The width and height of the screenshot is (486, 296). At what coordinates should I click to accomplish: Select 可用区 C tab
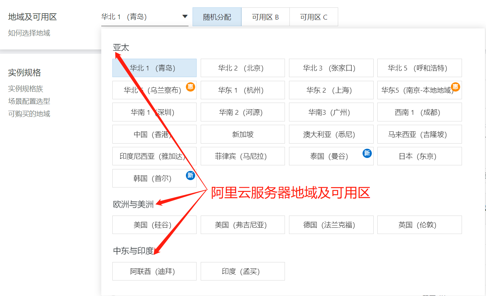(x=314, y=17)
